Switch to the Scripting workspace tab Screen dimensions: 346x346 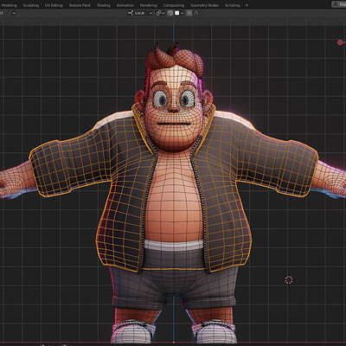click(x=232, y=5)
